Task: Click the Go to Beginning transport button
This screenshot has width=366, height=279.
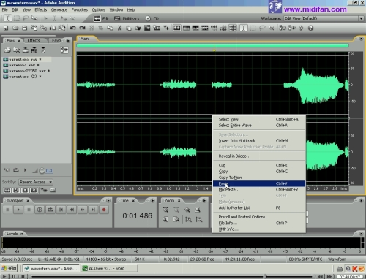Action: coord(61,210)
